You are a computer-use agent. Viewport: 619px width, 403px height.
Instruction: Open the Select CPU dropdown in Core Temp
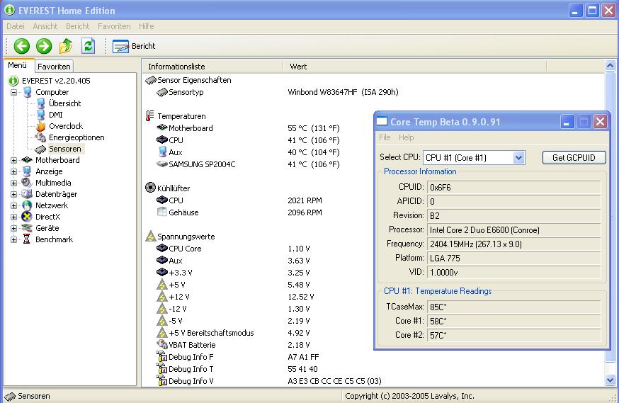tap(474, 157)
